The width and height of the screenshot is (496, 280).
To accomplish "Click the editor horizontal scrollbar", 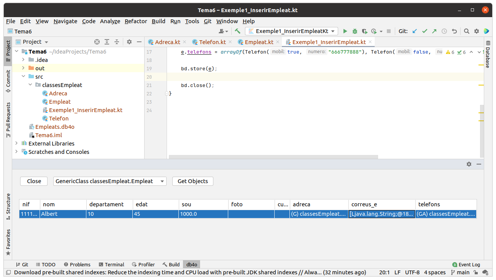I will [x=273, y=157].
